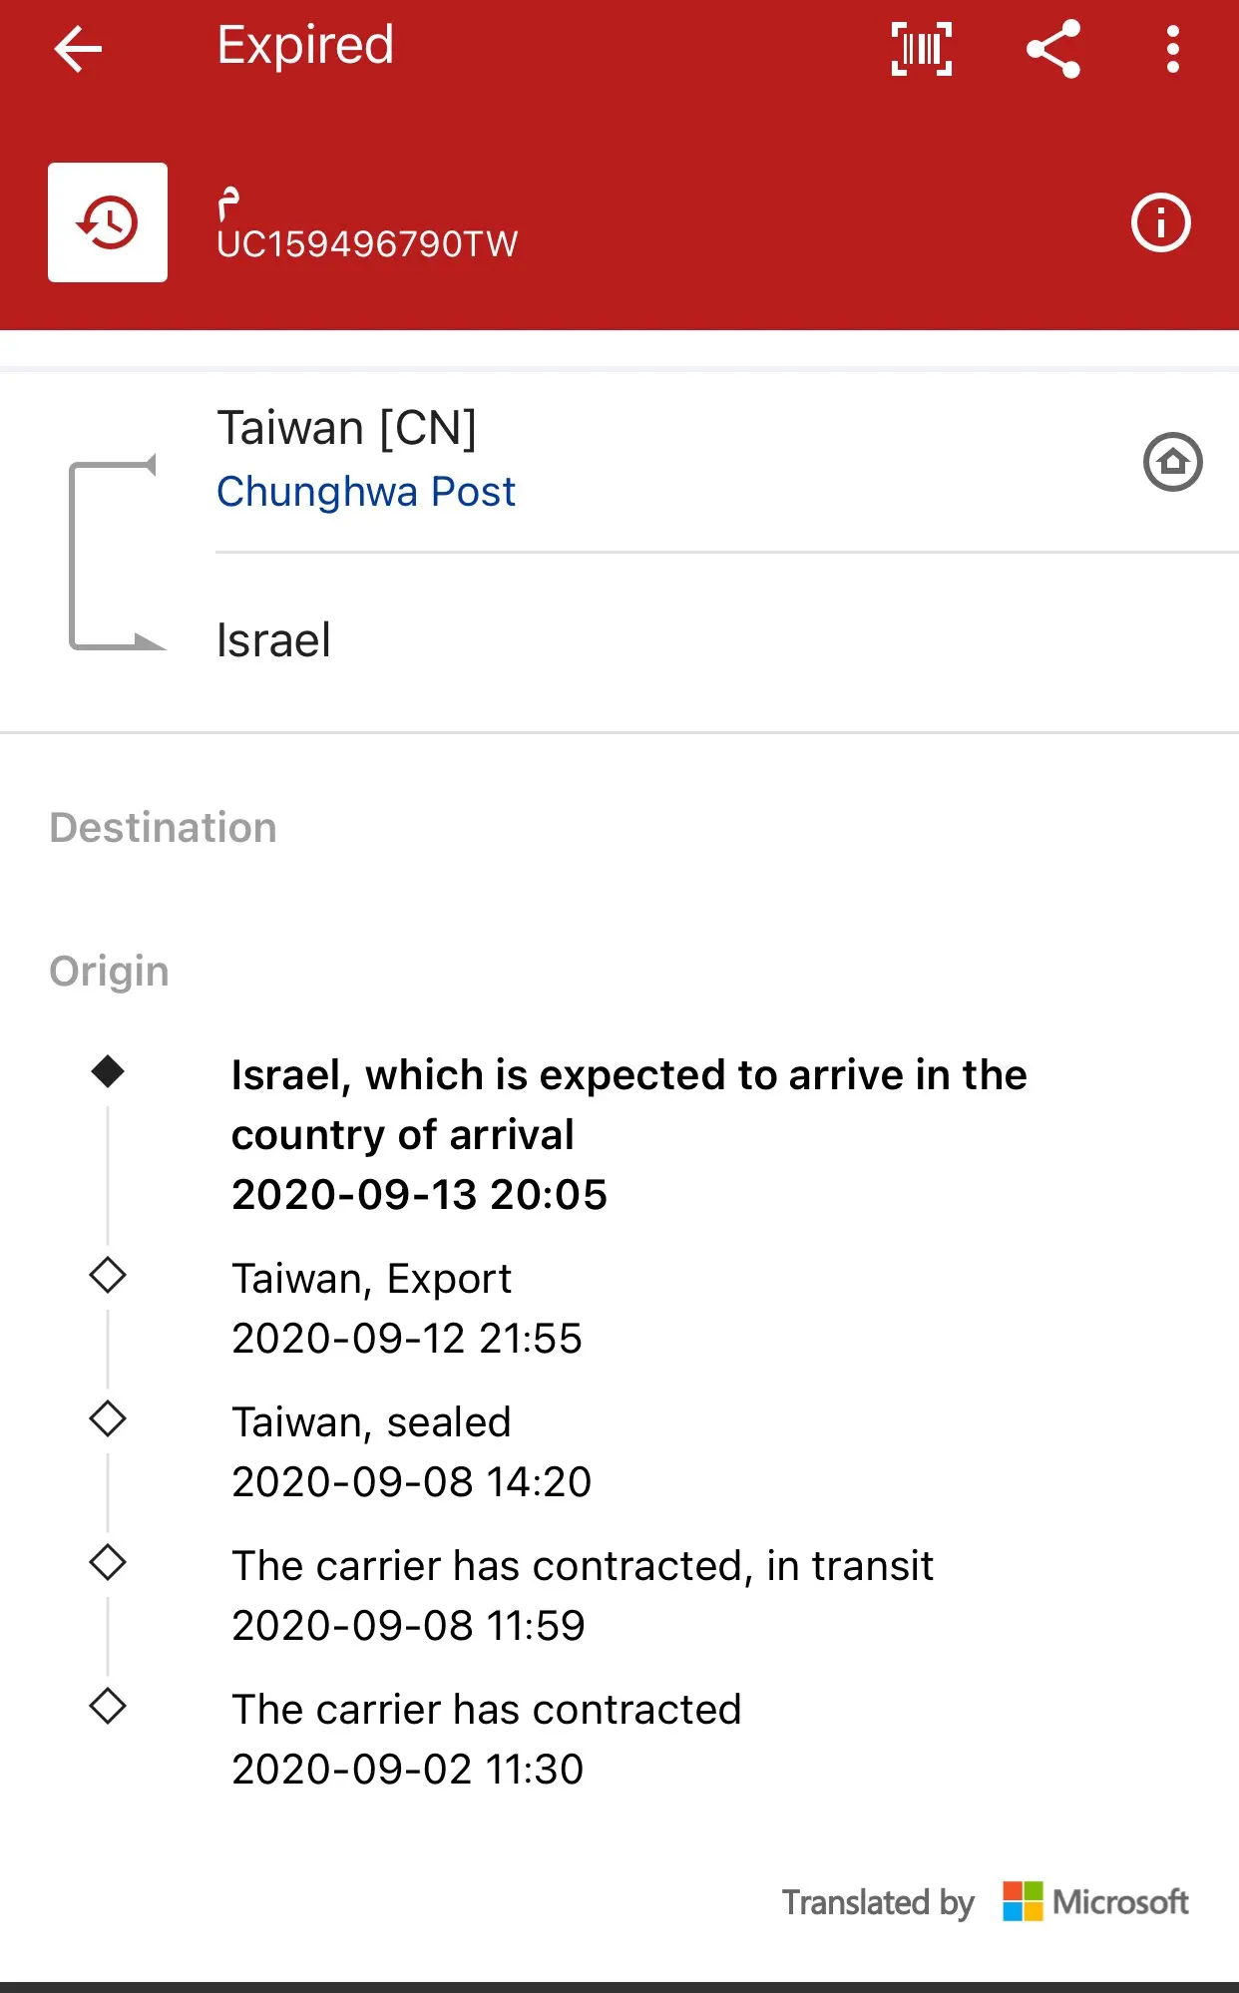Select the Destination section header
1239x1993 pixels.
[163, 828]
